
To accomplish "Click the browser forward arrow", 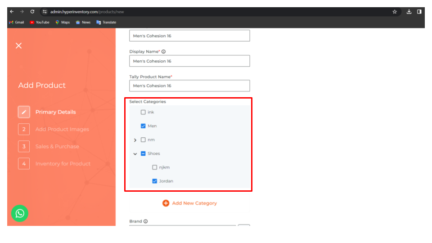I will point(22,12).
